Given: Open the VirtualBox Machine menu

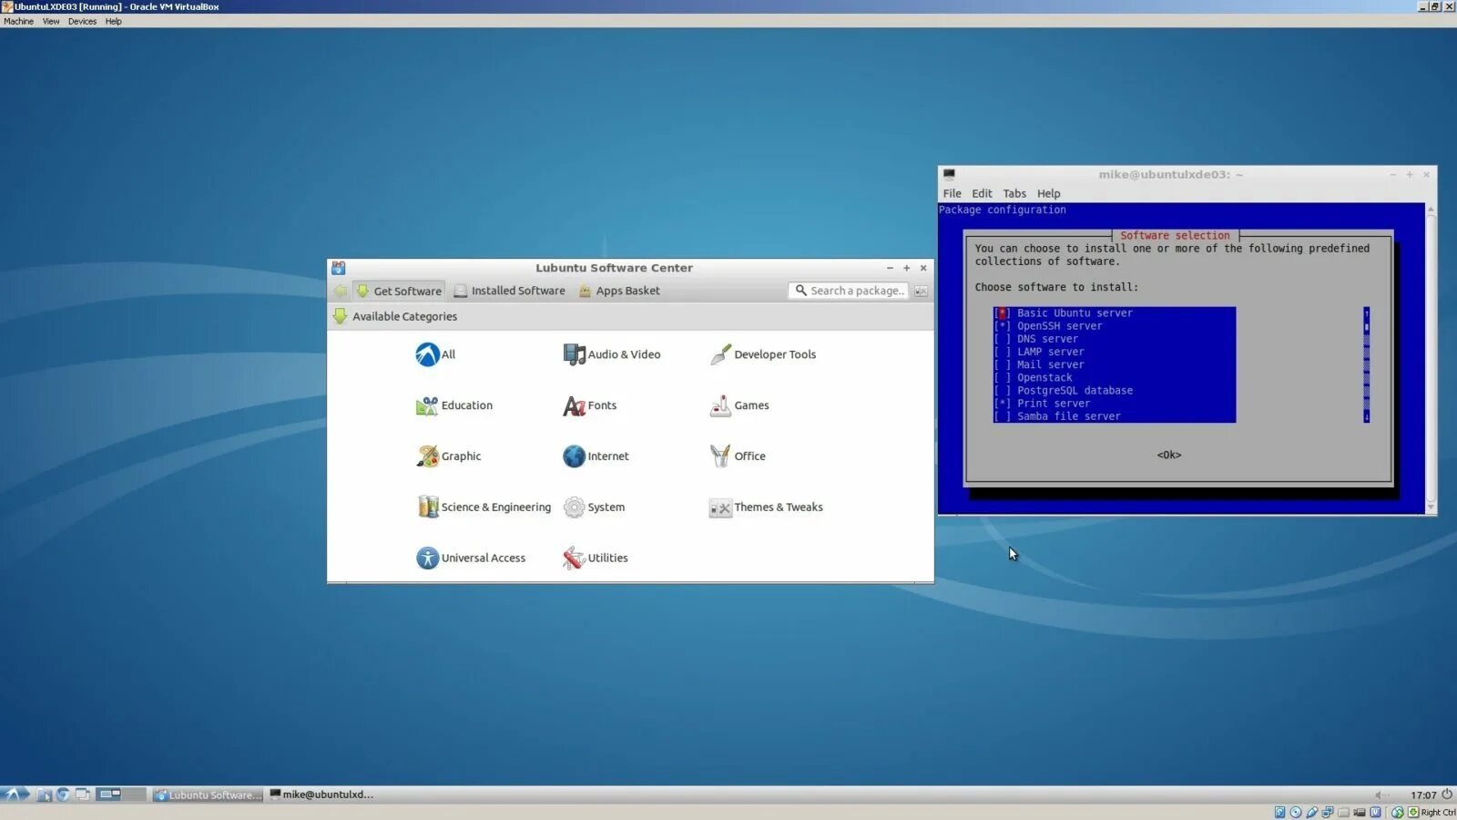Looking at the screenshot, I should 18,21.
